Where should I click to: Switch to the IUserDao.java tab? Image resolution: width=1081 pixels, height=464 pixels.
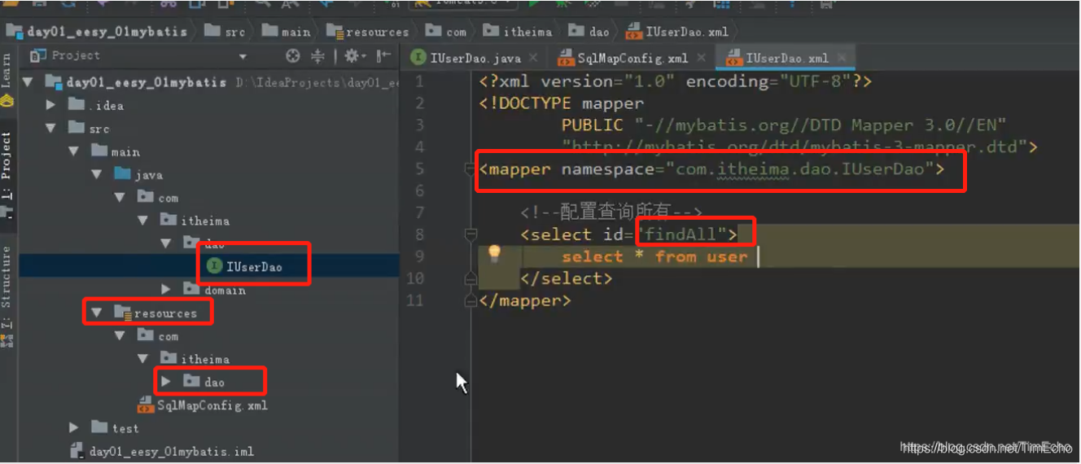tap(474, 58)
